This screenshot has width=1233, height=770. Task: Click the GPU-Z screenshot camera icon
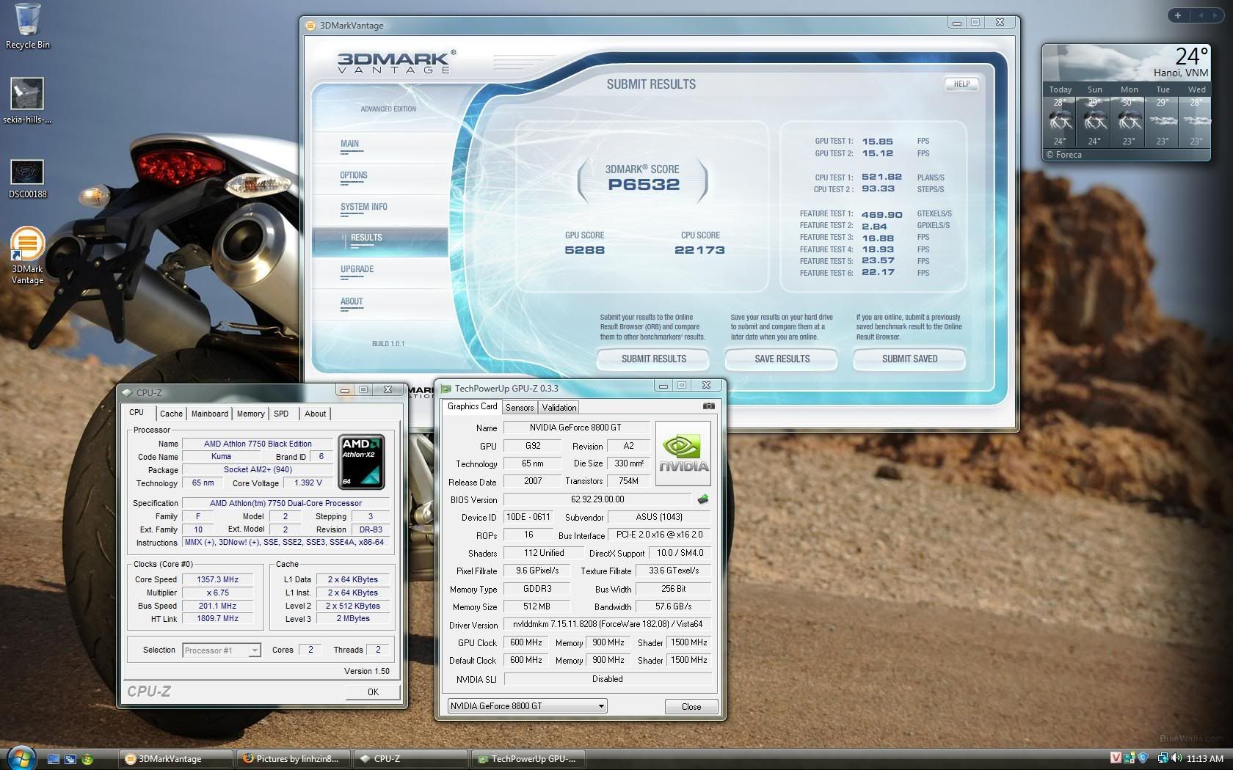(708, 406)
